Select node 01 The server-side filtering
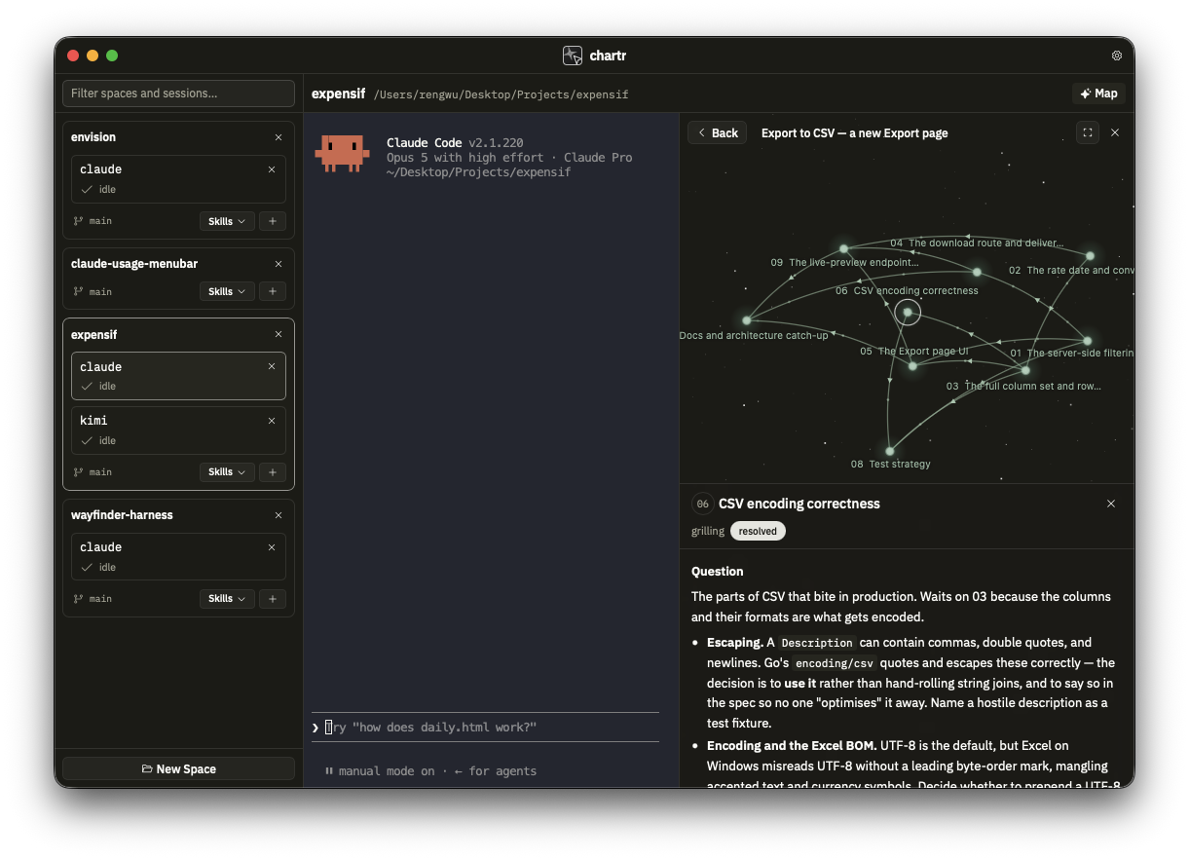1189x860 pixels. tap(1088, 341)
